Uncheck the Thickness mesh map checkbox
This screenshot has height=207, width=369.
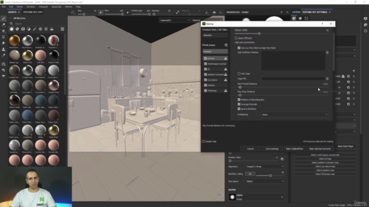click(205, 91)
